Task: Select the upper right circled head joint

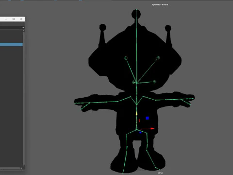Action: coord(158,57)
